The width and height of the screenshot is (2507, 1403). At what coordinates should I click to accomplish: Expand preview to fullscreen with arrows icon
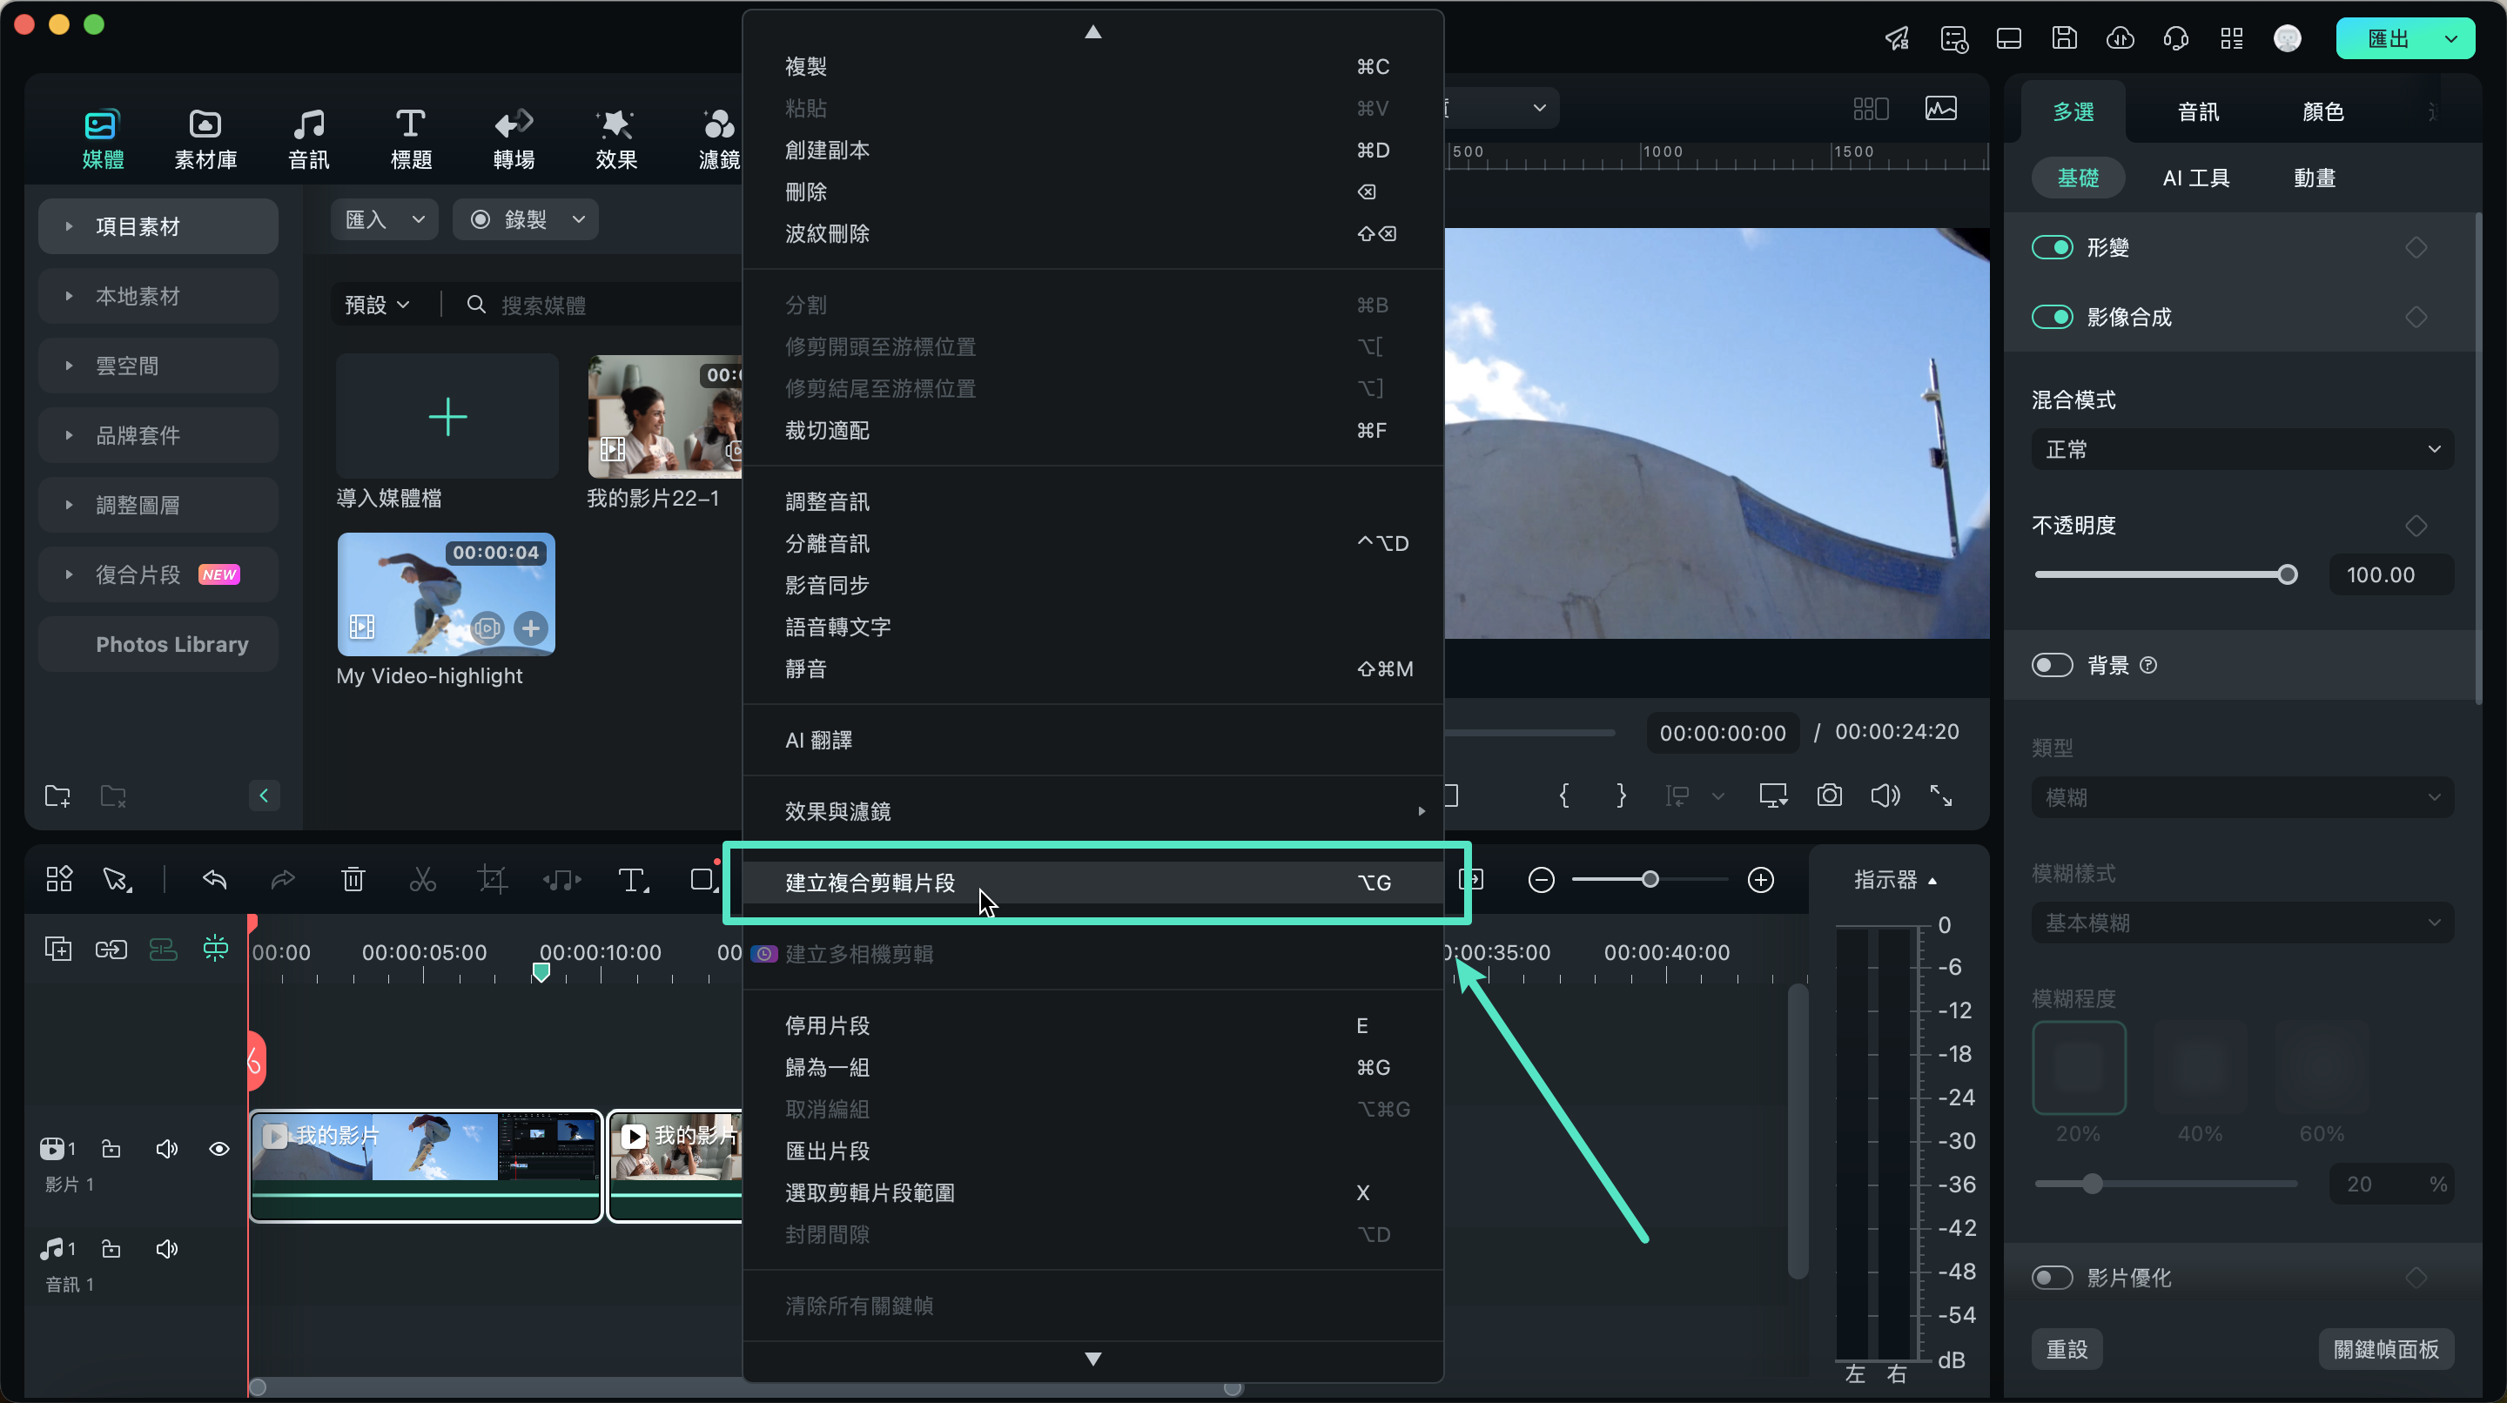[x=1940, y=795]
